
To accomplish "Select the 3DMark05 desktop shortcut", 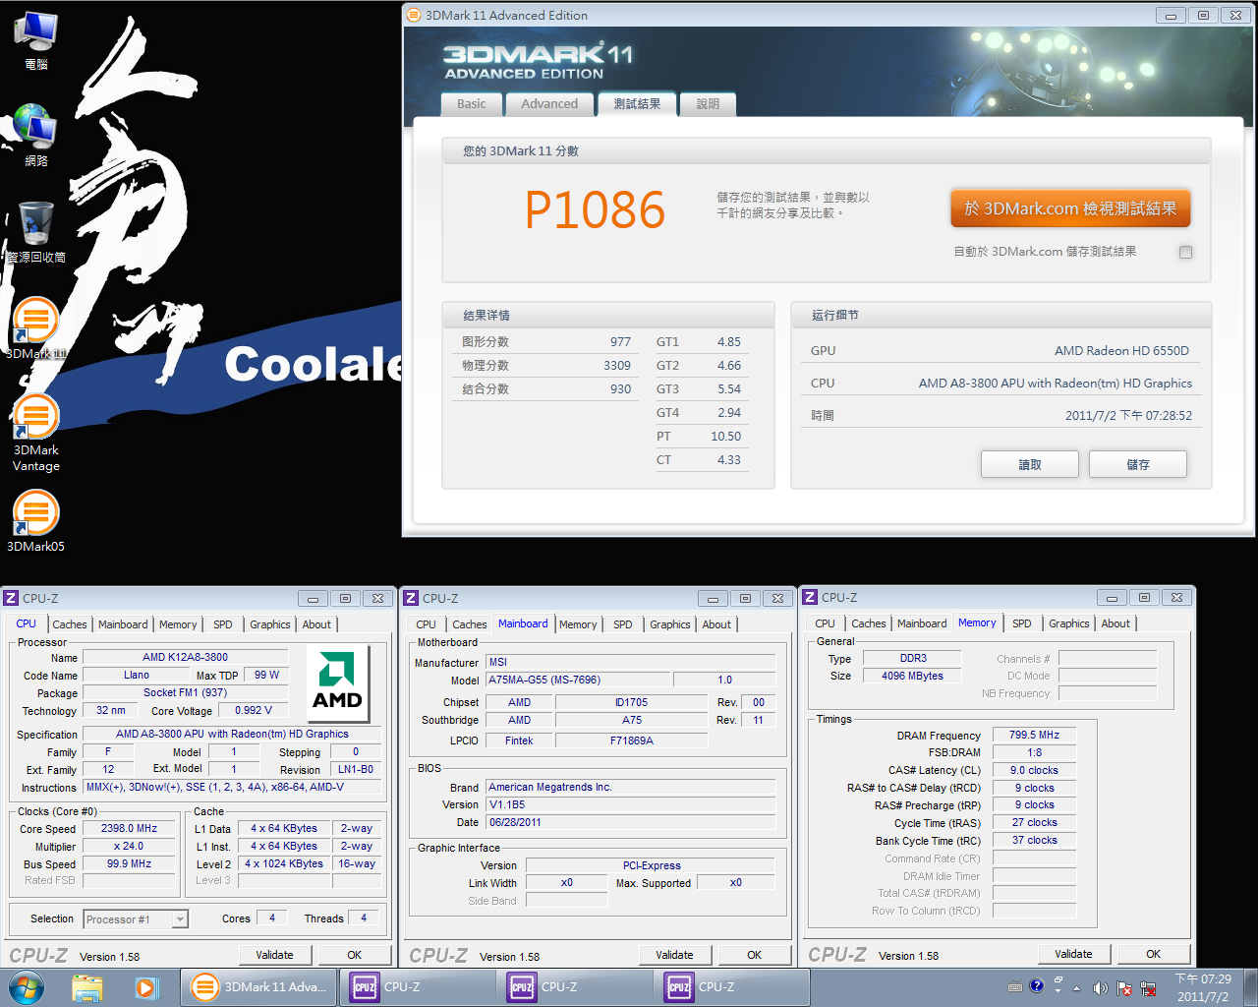I will 36,521.
